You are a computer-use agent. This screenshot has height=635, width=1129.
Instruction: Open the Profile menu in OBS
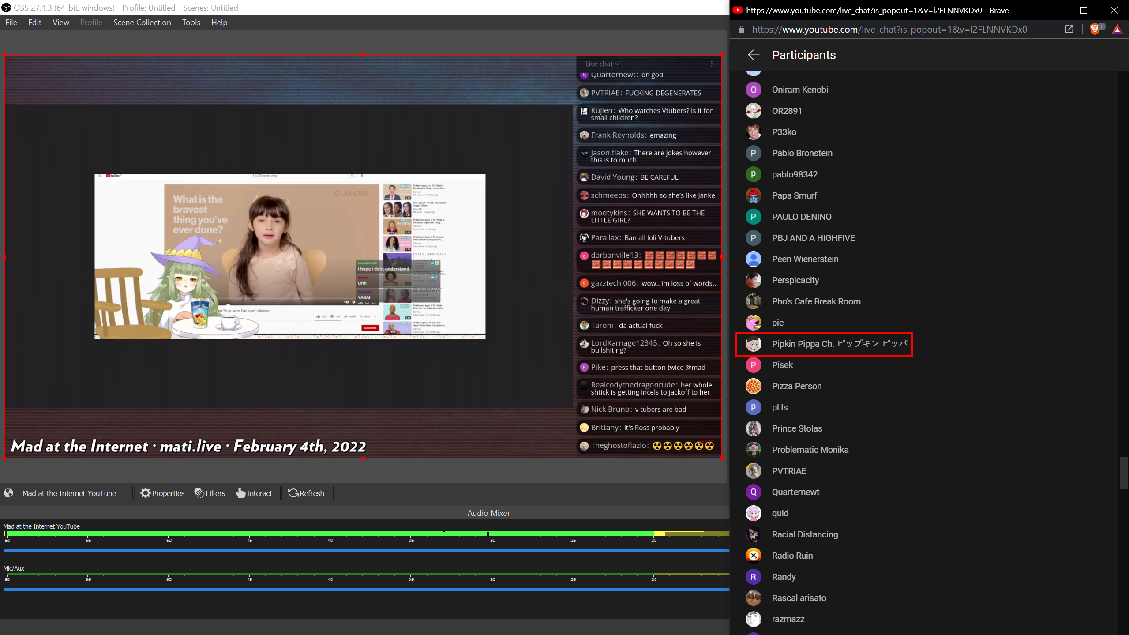(91, 23)
